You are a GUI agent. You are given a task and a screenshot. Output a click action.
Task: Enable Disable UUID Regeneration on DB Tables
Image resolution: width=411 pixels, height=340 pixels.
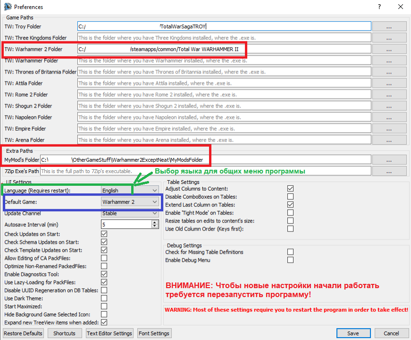tap(104, 290)
